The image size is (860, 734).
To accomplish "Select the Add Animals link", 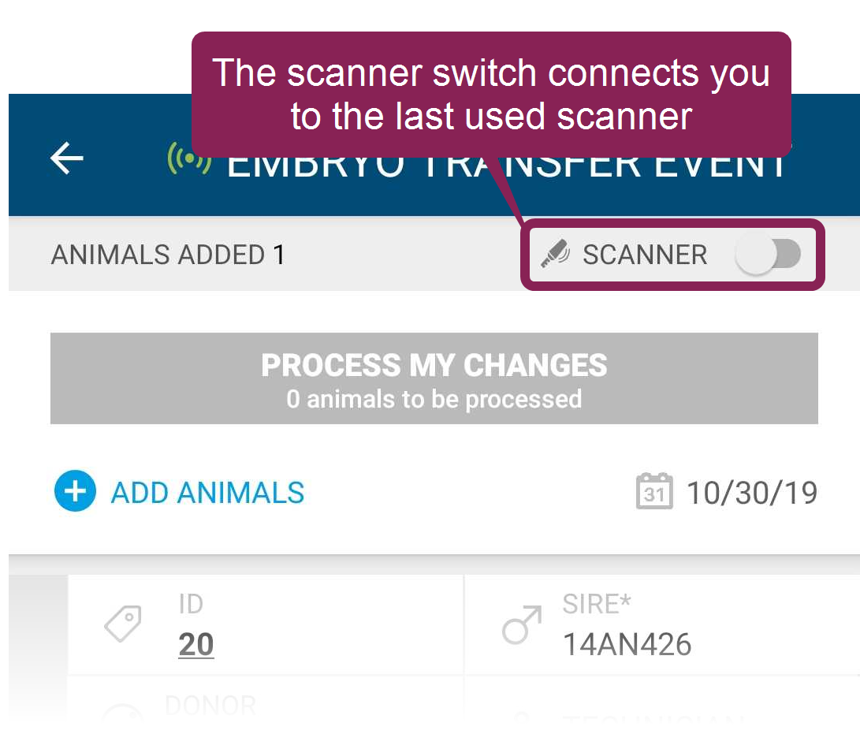I will pyautogui.click(x=207, y=492).
